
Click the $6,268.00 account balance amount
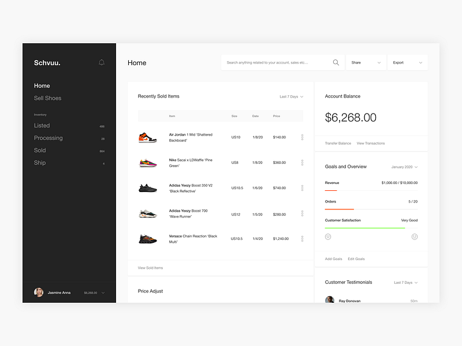[x=351, y=118]
